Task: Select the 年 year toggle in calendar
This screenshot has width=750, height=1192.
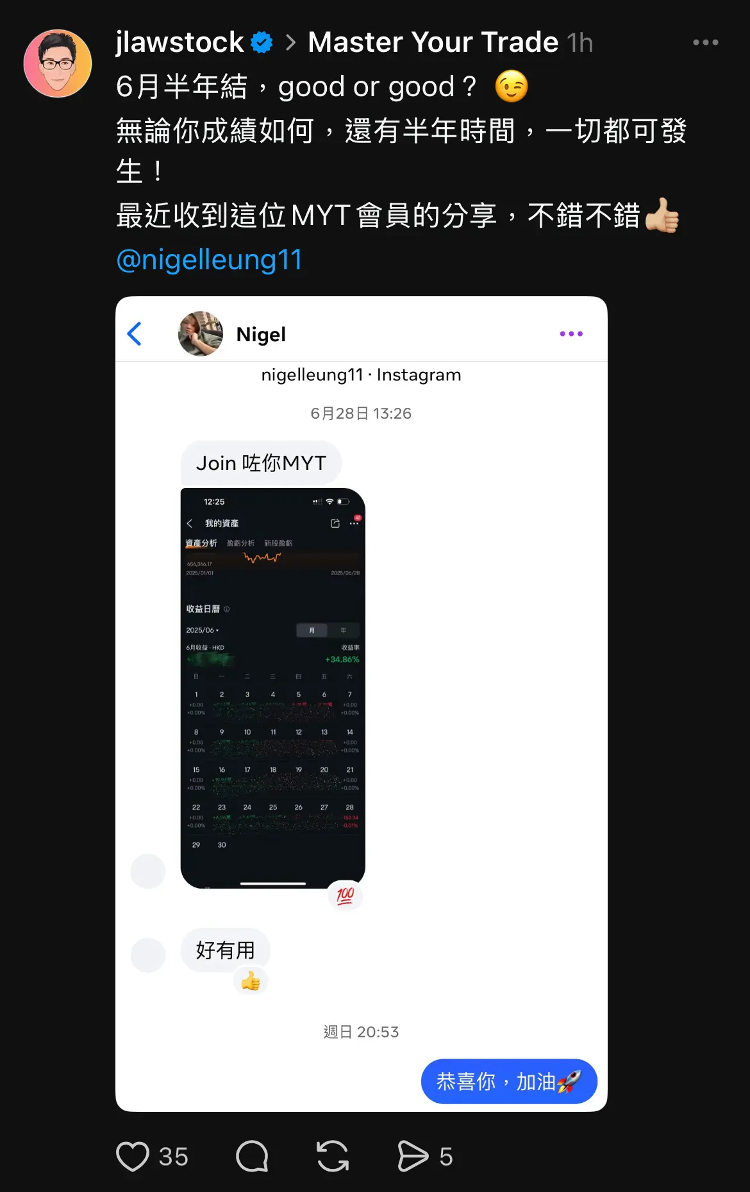Action: (x=344, y=630)
